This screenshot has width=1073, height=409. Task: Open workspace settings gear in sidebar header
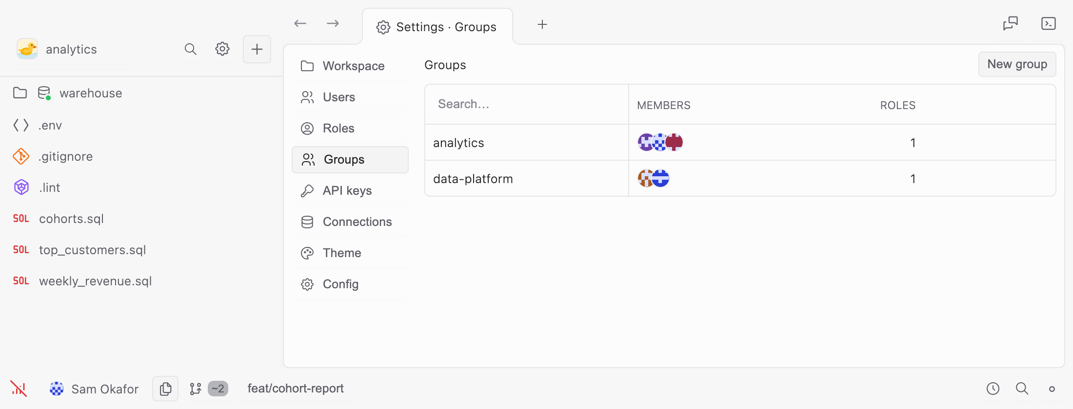click(222, 49)
